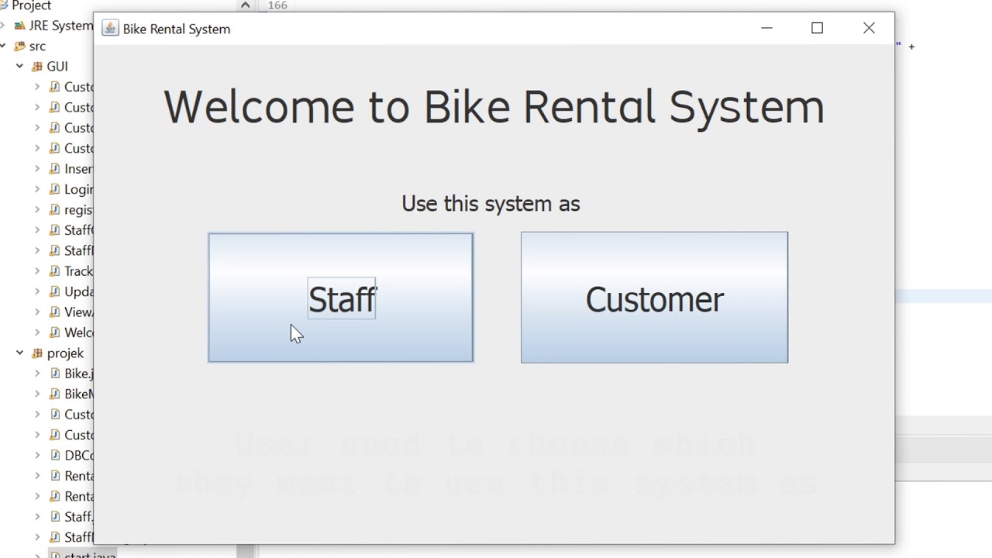Maximize the Bike Rental System window
This screenshot has height=558, width=992.
[817, 29]
